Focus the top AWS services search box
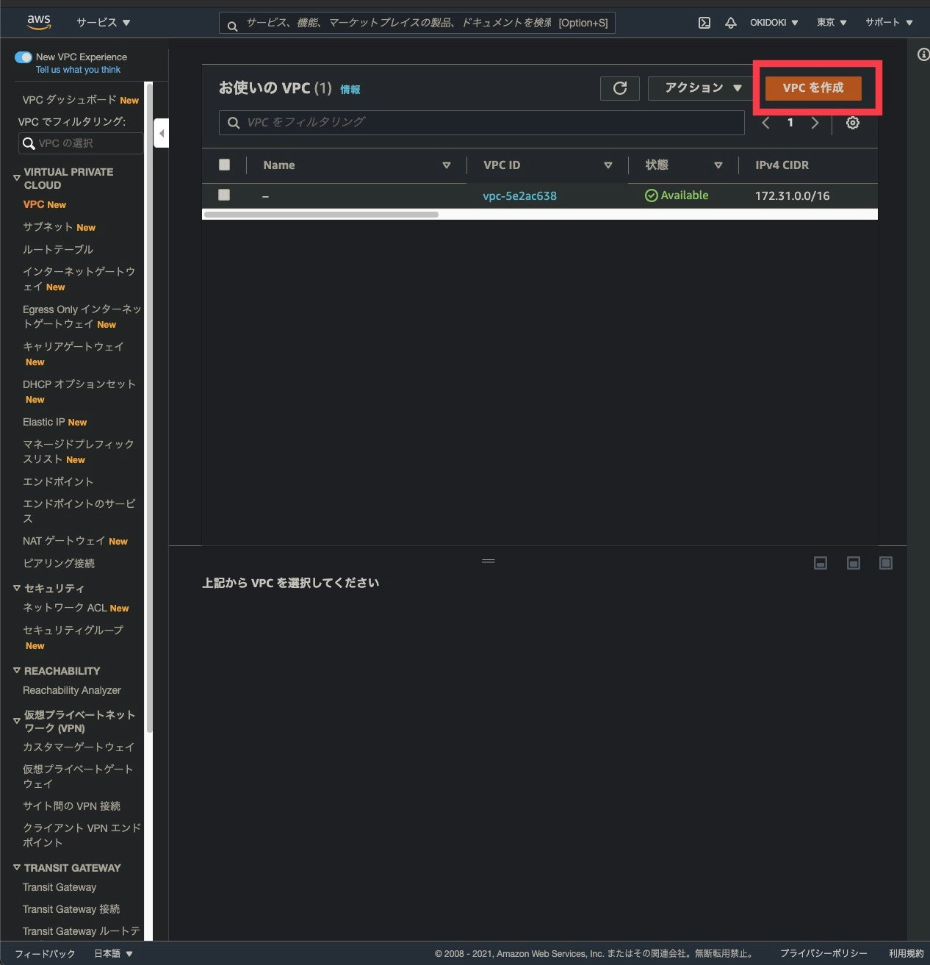Viewport: 930px width, 965px height. 417,24
